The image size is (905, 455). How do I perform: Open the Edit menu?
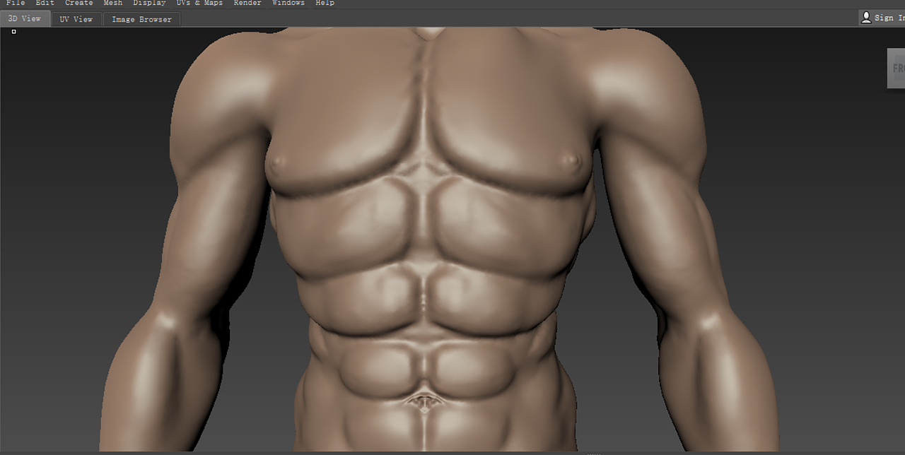[45, 3]
